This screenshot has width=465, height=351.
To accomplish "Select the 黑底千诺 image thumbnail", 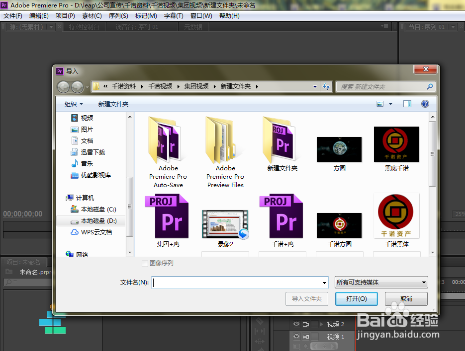I will click(396, 144).
